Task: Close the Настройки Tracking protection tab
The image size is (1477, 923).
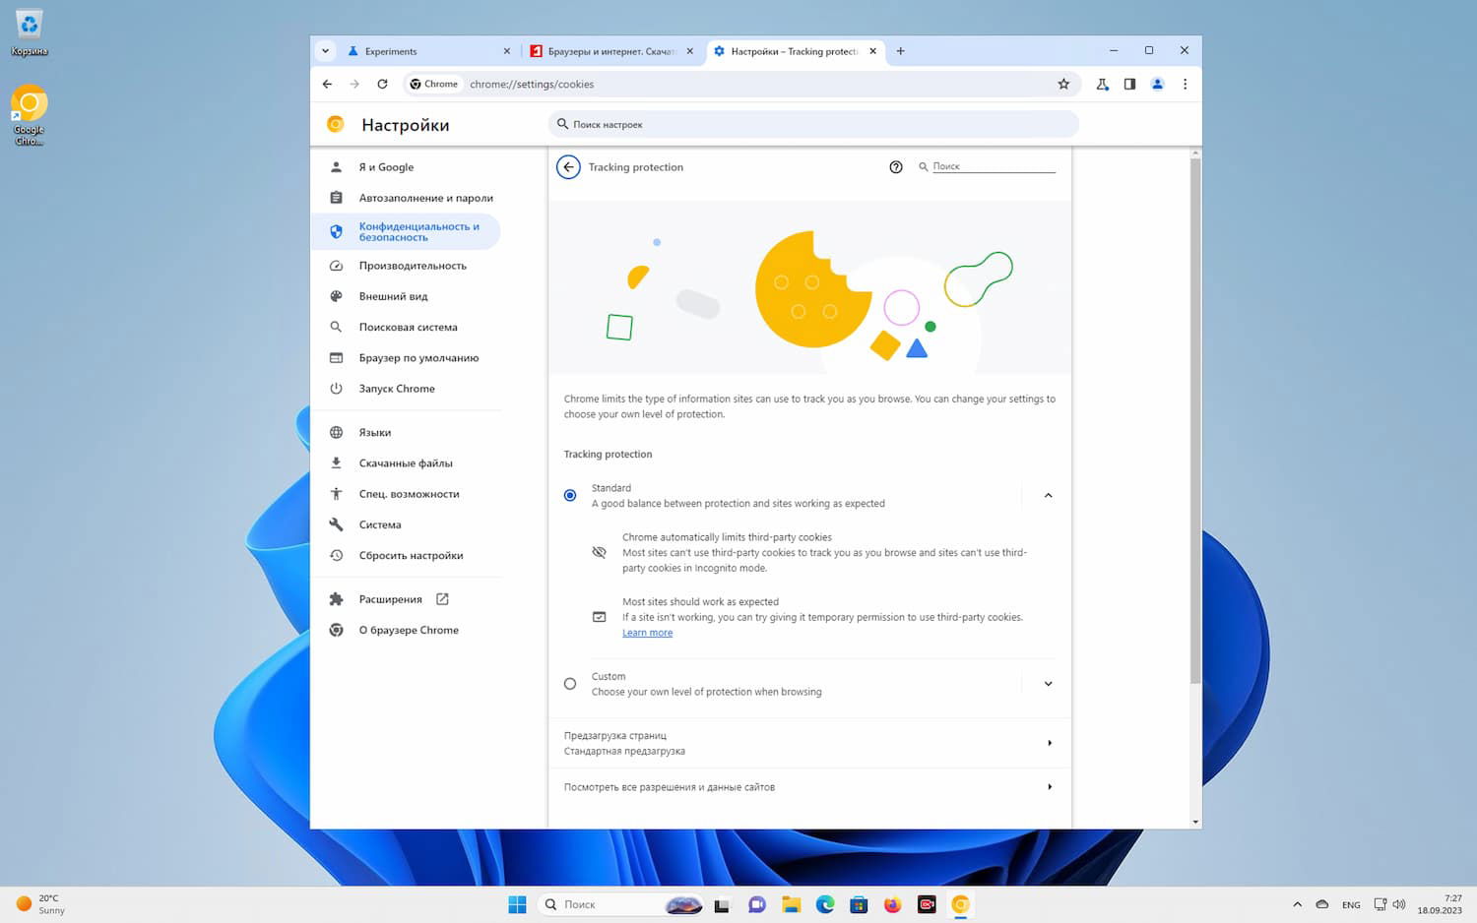Action: point(872,51)
